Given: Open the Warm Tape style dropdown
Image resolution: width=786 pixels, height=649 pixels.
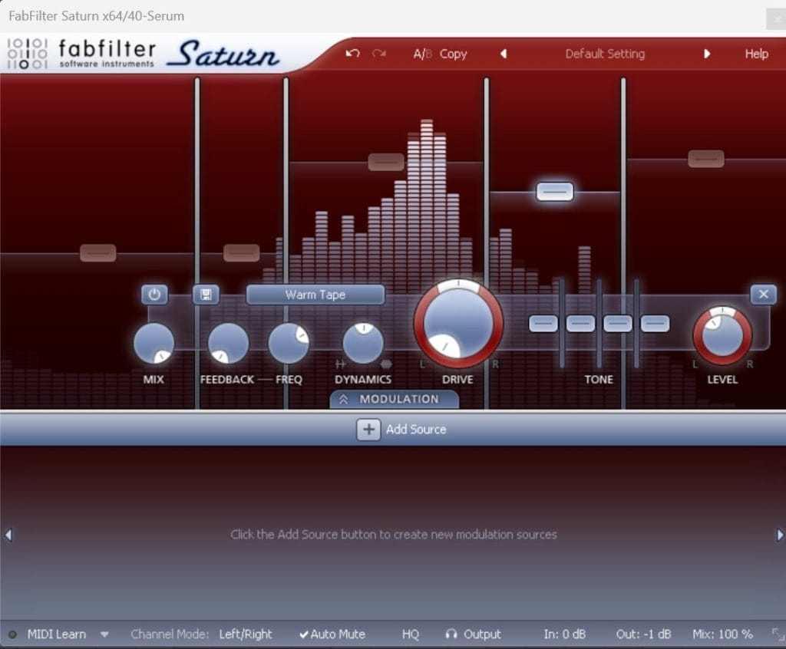Looking at the screenshot, I should (x=315, y=295).
